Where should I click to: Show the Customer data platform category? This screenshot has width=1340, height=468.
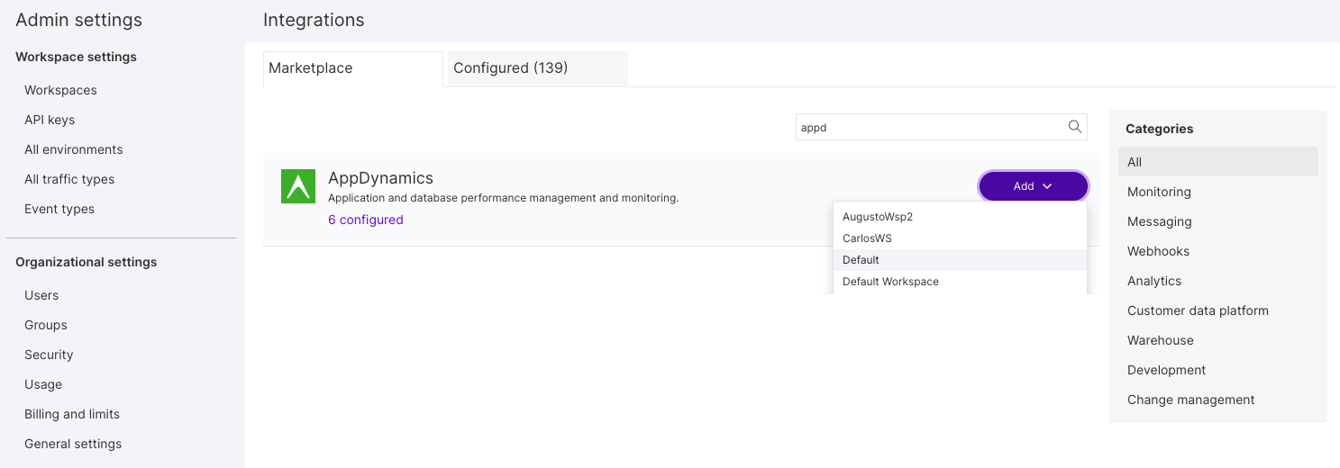click(x=1198, y=310)
